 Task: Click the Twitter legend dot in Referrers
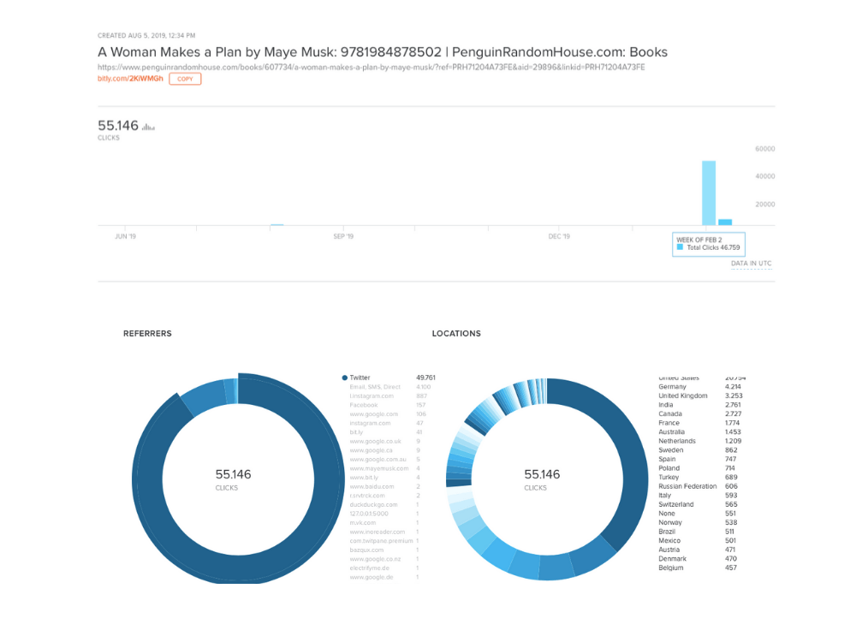tap(345, 377)
